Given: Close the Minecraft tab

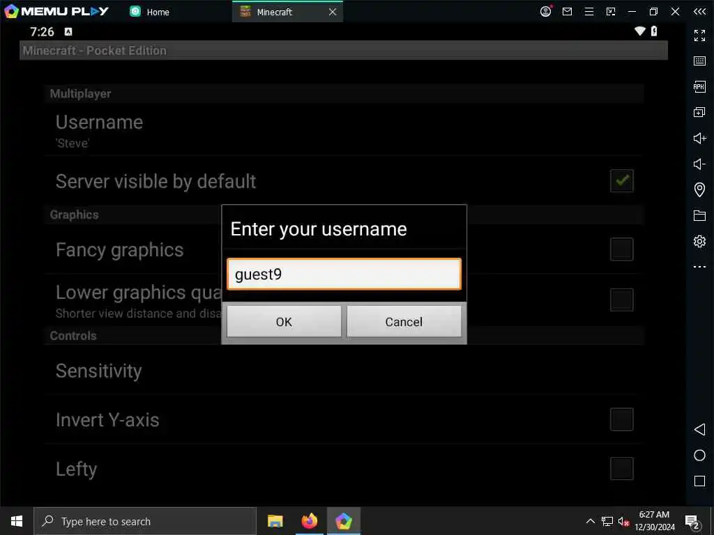Looking at the screenshot, I should click(x=333, y=12).
